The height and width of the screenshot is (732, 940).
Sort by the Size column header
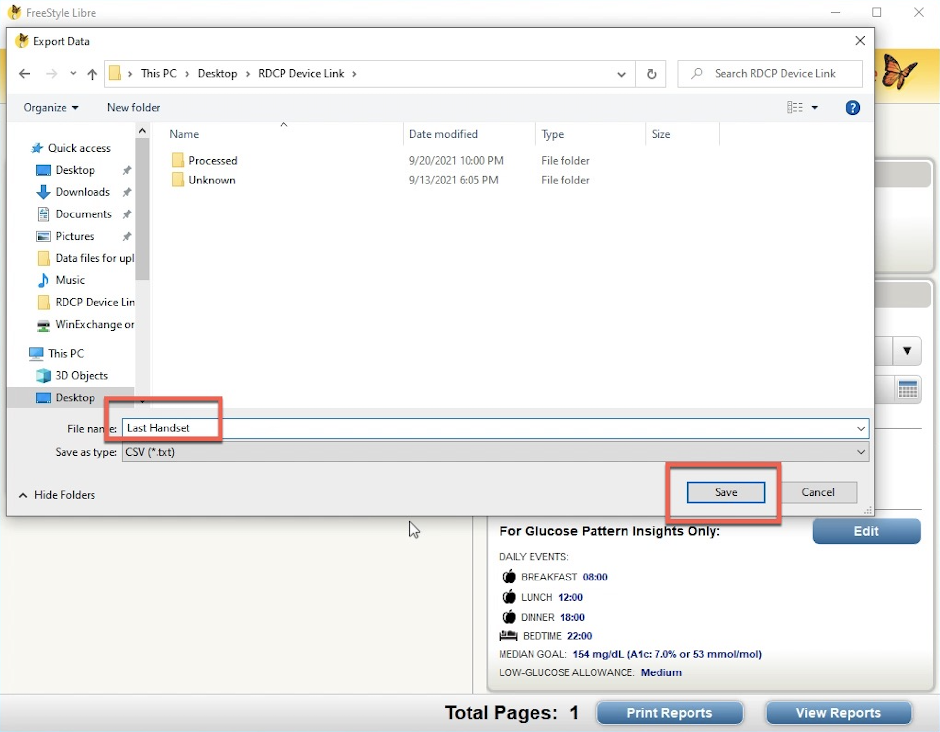tap(660, 134)
